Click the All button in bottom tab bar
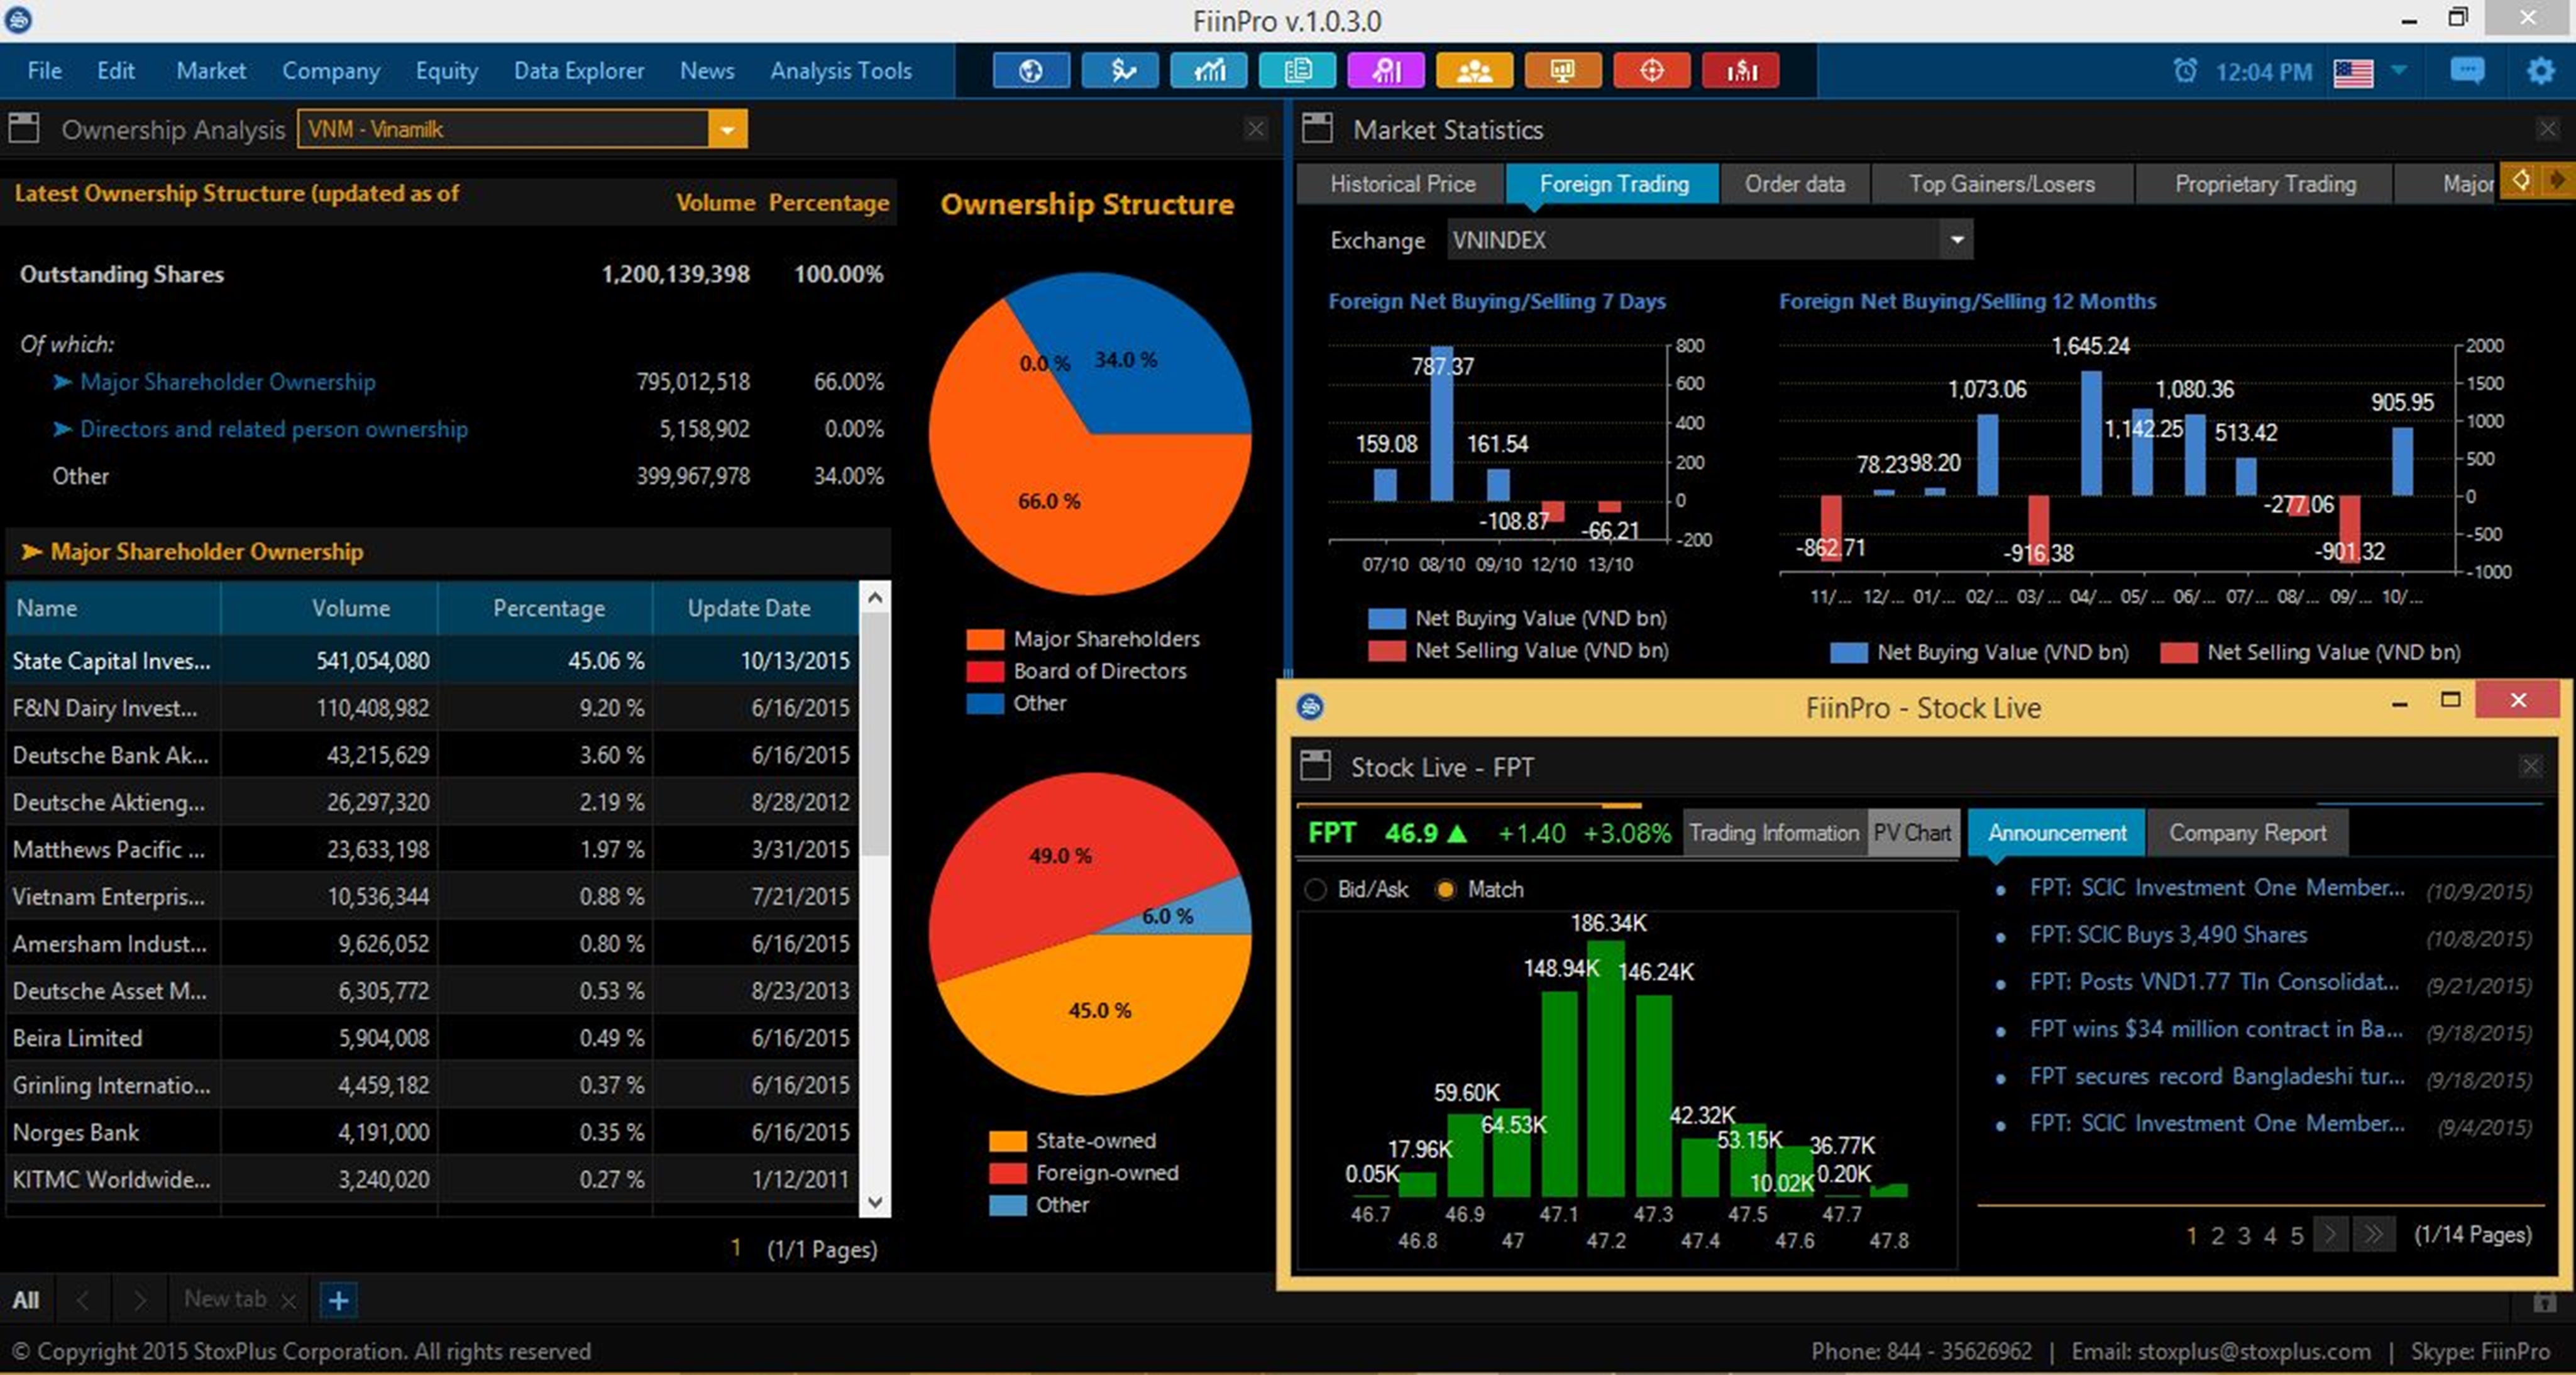This screenshot has width=2576, height=1375. click(x=26, y=1300)
